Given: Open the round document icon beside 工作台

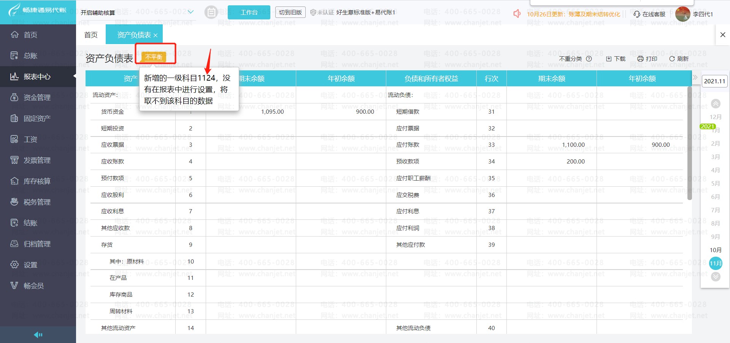Looking at the screenshot, I should 211,13.
